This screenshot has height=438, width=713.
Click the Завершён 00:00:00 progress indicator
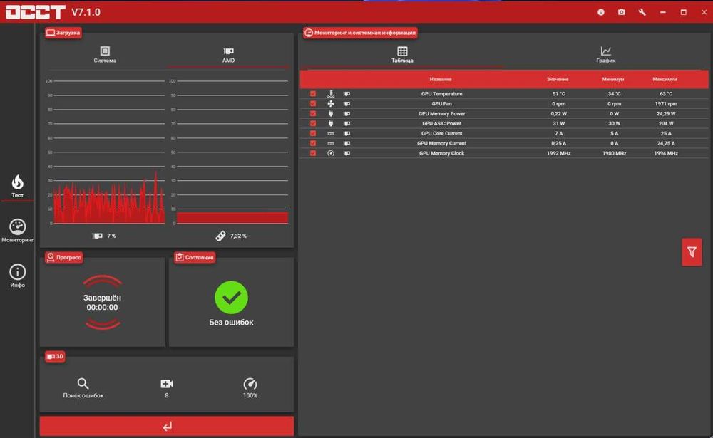(102, 302)
